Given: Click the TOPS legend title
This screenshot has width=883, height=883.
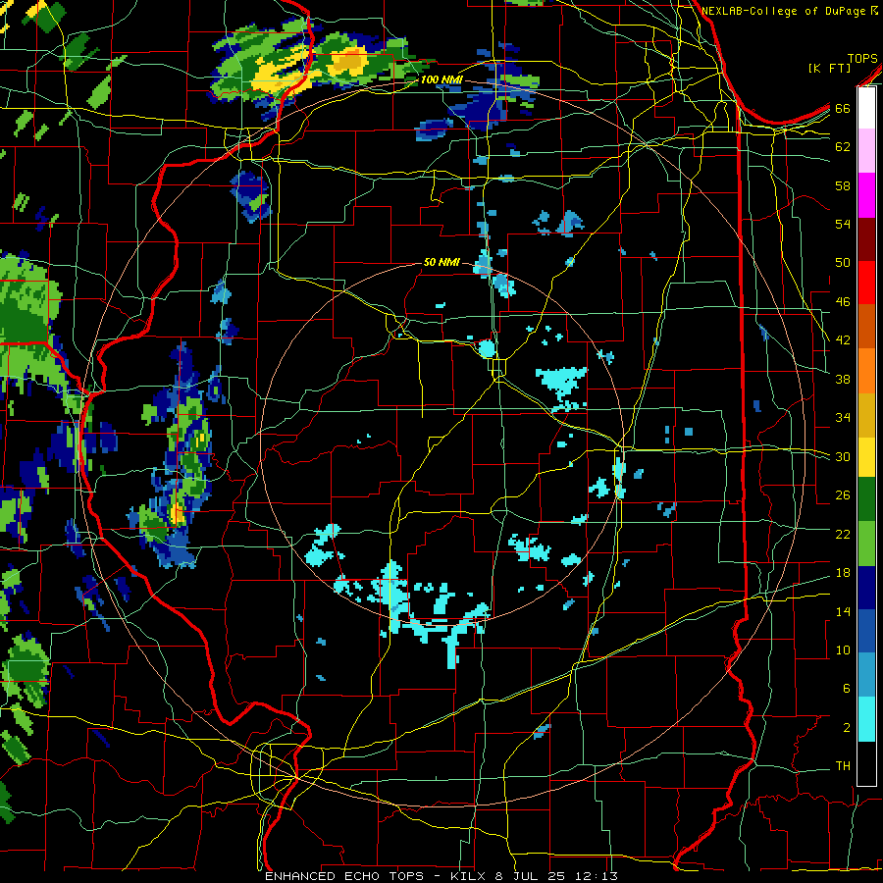Looking at the screenshot, I should pos(862,58).
